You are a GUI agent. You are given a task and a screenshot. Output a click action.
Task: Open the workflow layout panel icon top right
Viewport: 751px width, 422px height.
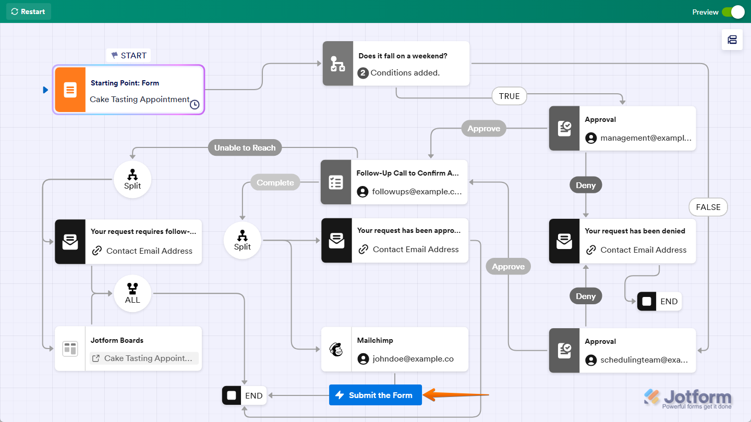[732, 40]
